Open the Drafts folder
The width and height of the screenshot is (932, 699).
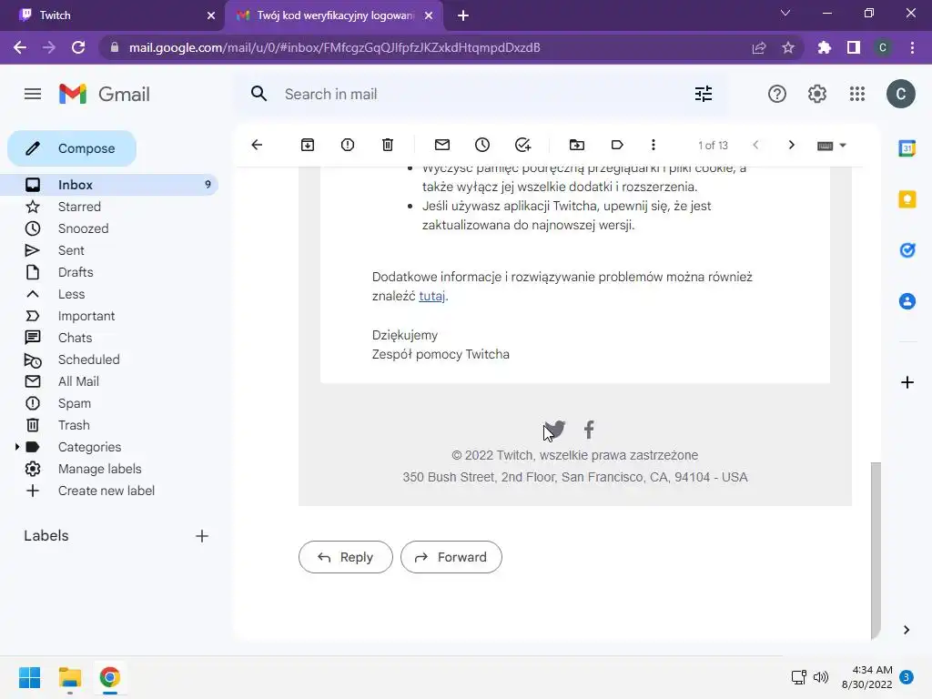(x=76, y=272)
